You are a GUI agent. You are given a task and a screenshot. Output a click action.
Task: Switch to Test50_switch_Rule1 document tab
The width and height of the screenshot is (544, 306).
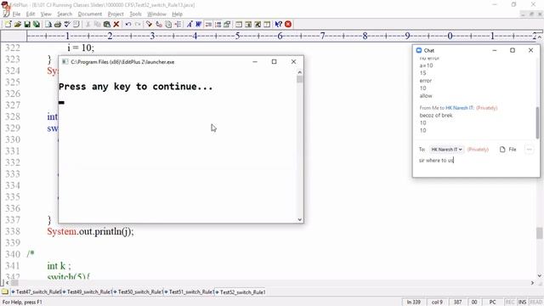click(139, 292)
